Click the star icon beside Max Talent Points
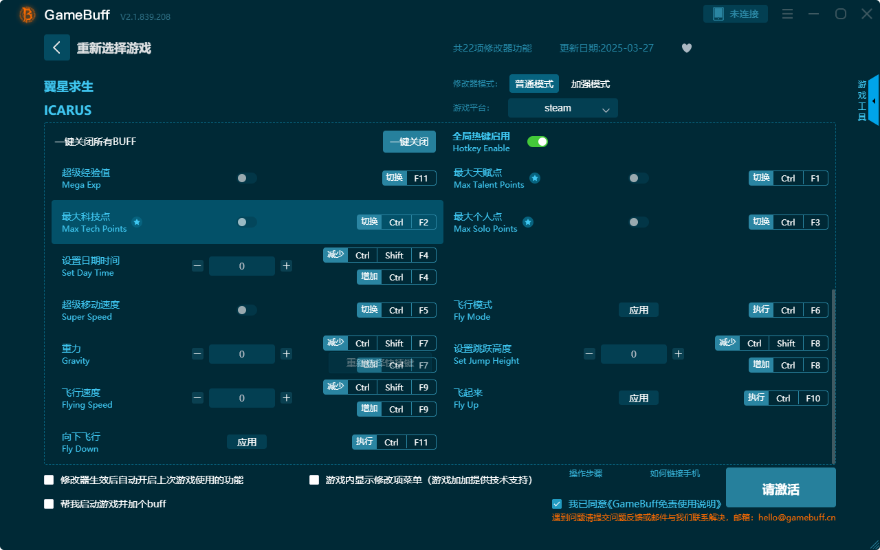The height and width of the screenshot is (550, 880). [535, 178]
